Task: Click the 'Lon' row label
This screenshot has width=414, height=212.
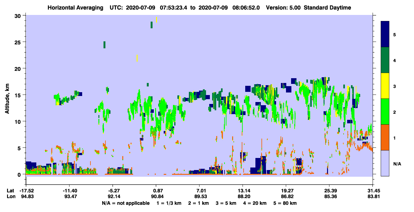Action: [x=11, y=197]
